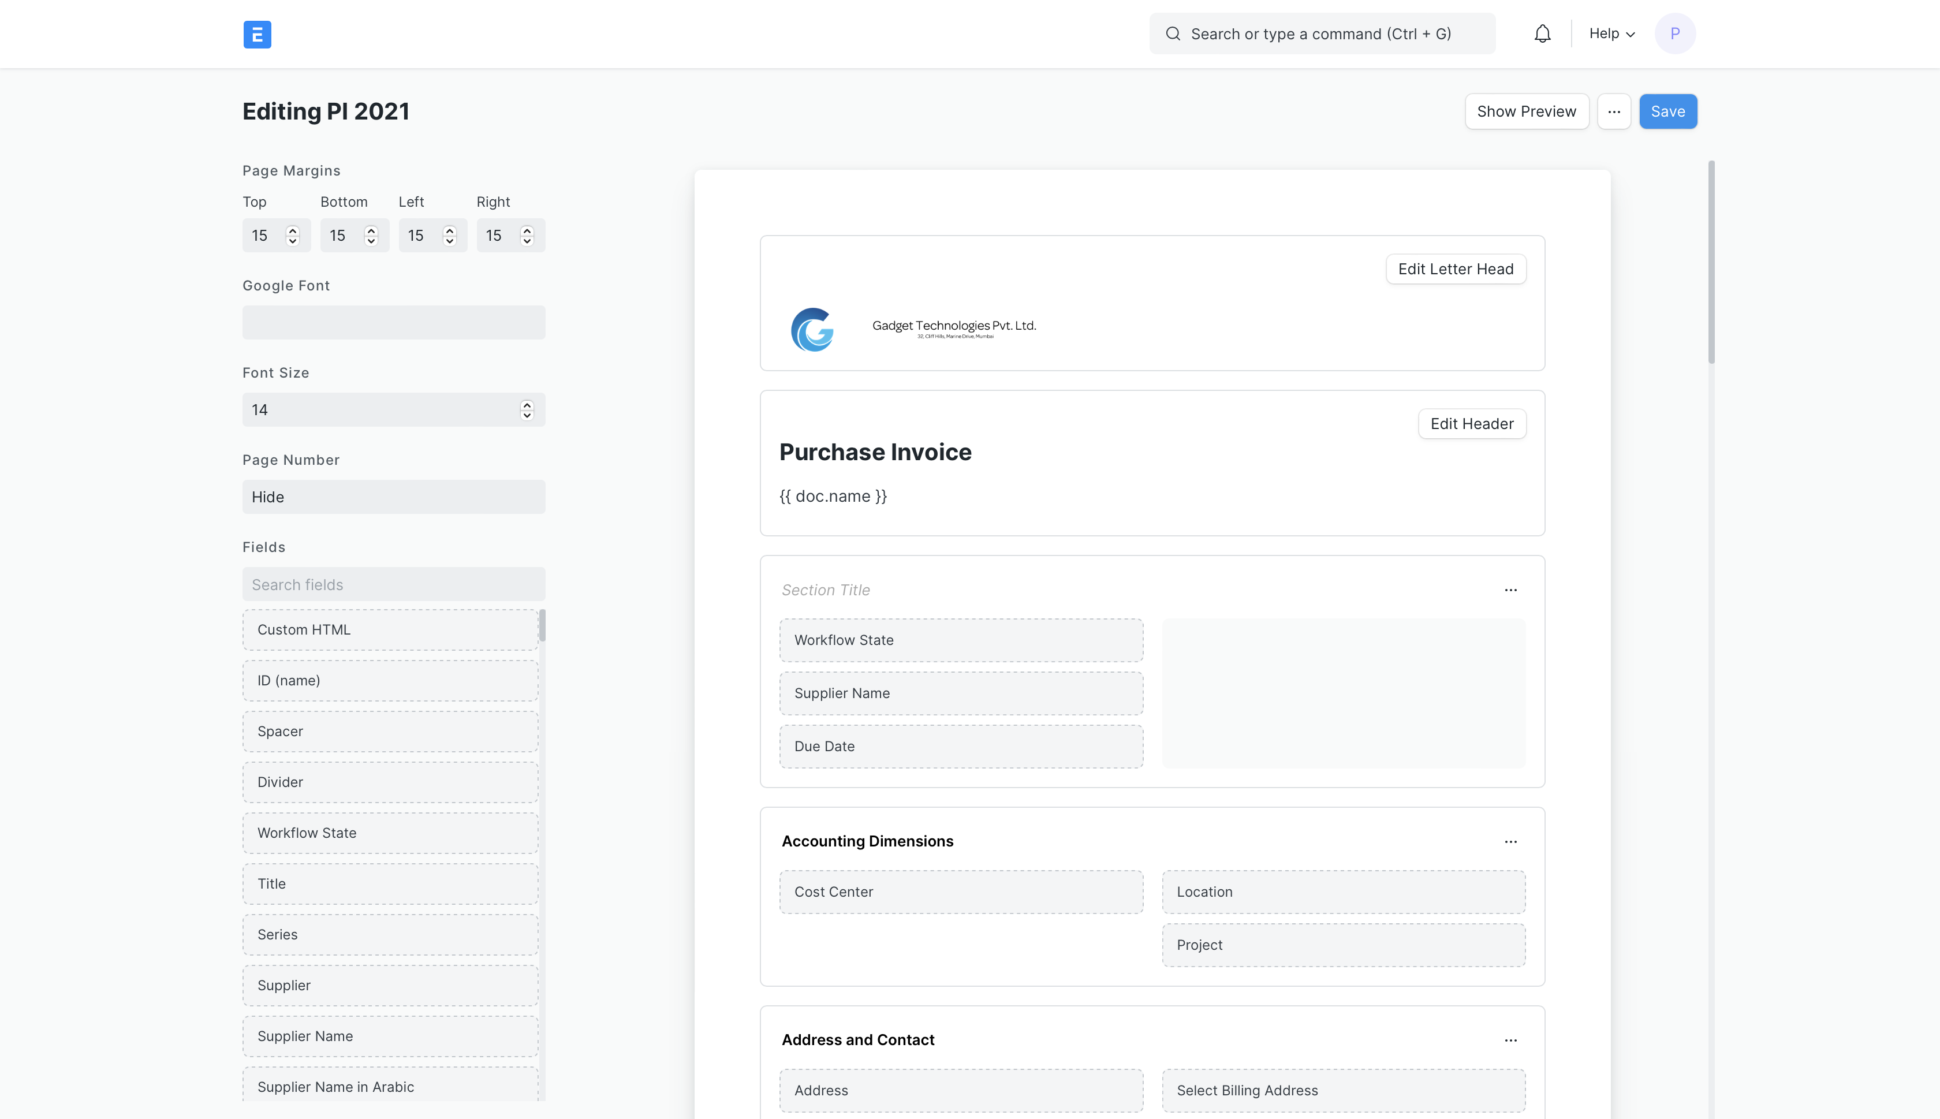Open the Font Size dropdown
This screenshot has height=1119, width=1940.
pyautogui.click(x=393, y=409)
